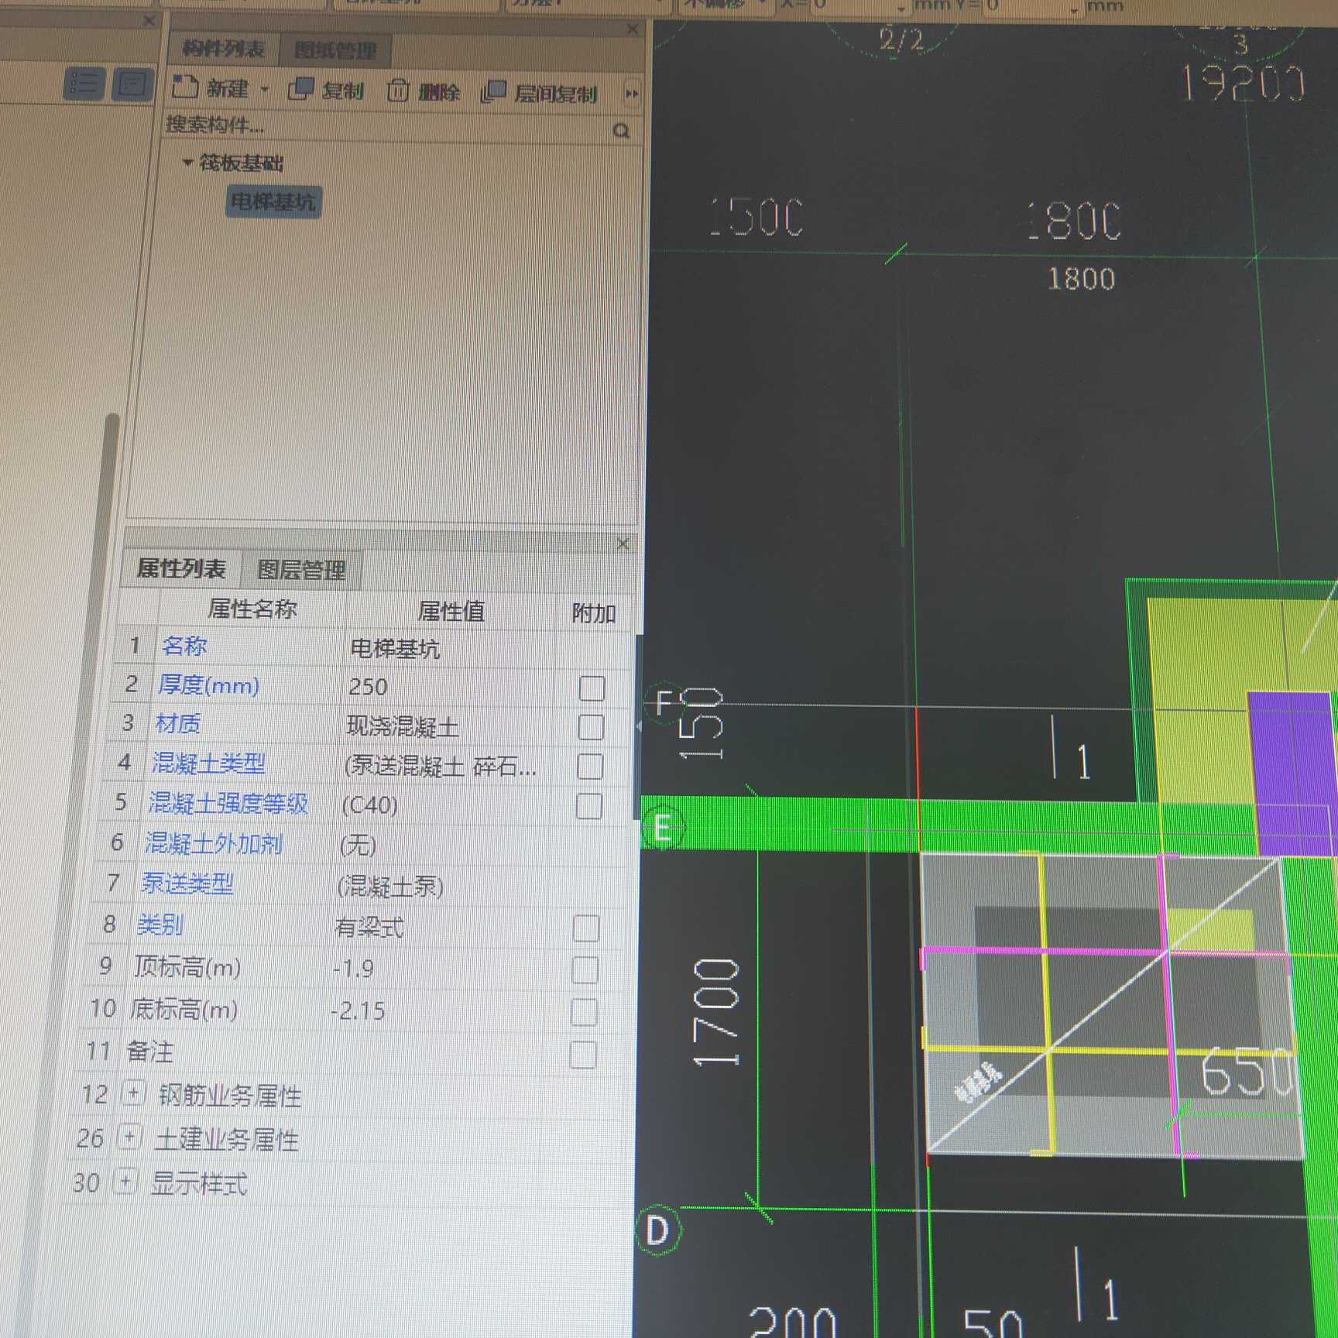Toggle the 底标高(m) 附加 checkbox
Screen dimensions: 1338x1338
click(x=584, y=1012)
